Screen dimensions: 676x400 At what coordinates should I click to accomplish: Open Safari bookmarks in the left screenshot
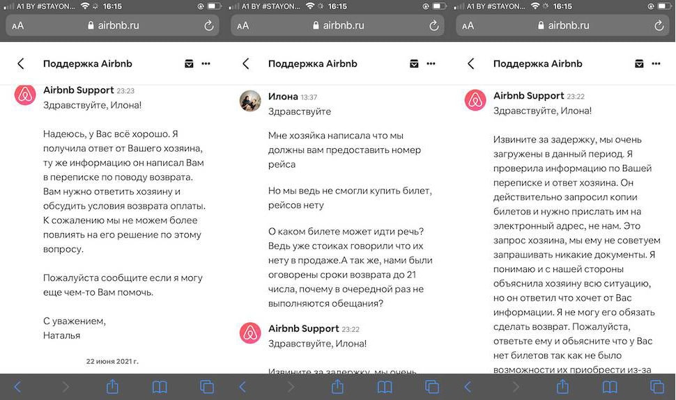[160, 387]
